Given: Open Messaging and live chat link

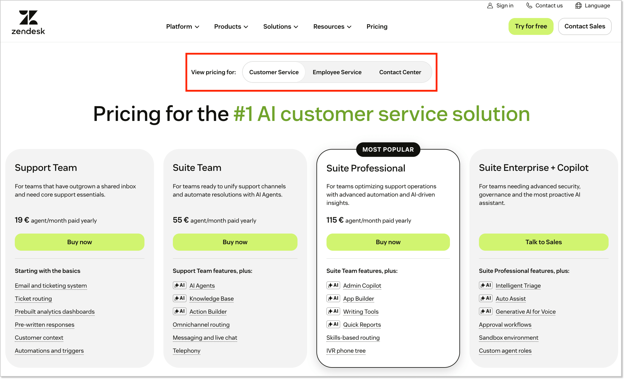Looking at the screenshot, I should (205, 338).
